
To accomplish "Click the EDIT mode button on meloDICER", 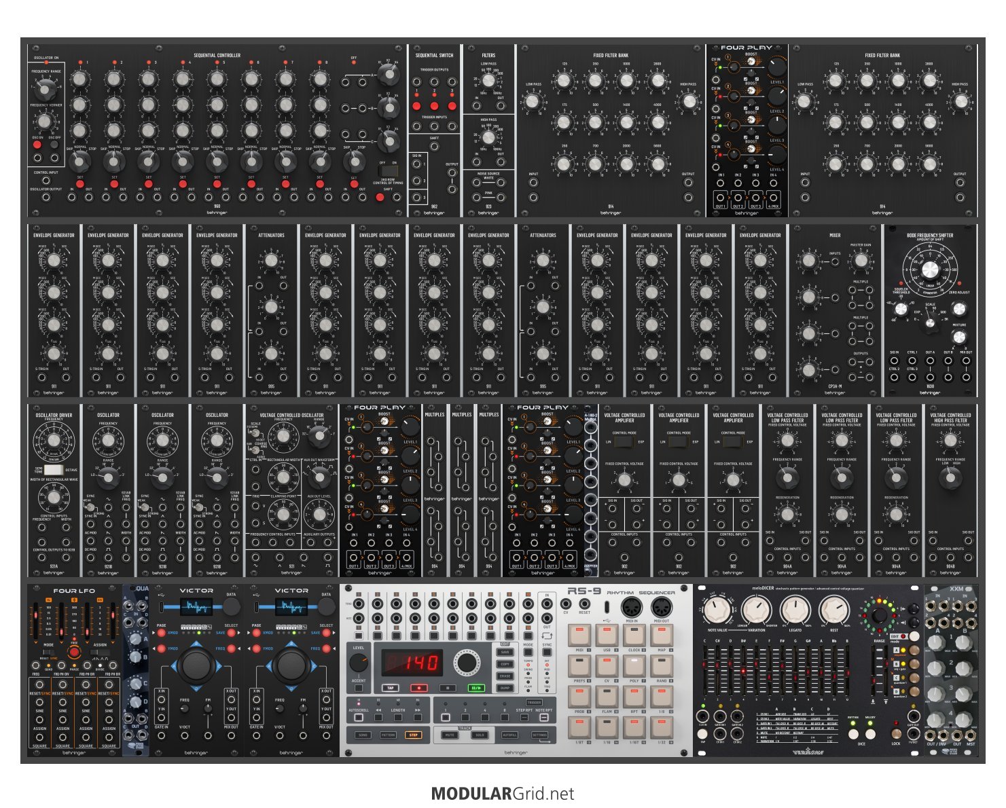I will pyautogui.click(x=914, y=636).
